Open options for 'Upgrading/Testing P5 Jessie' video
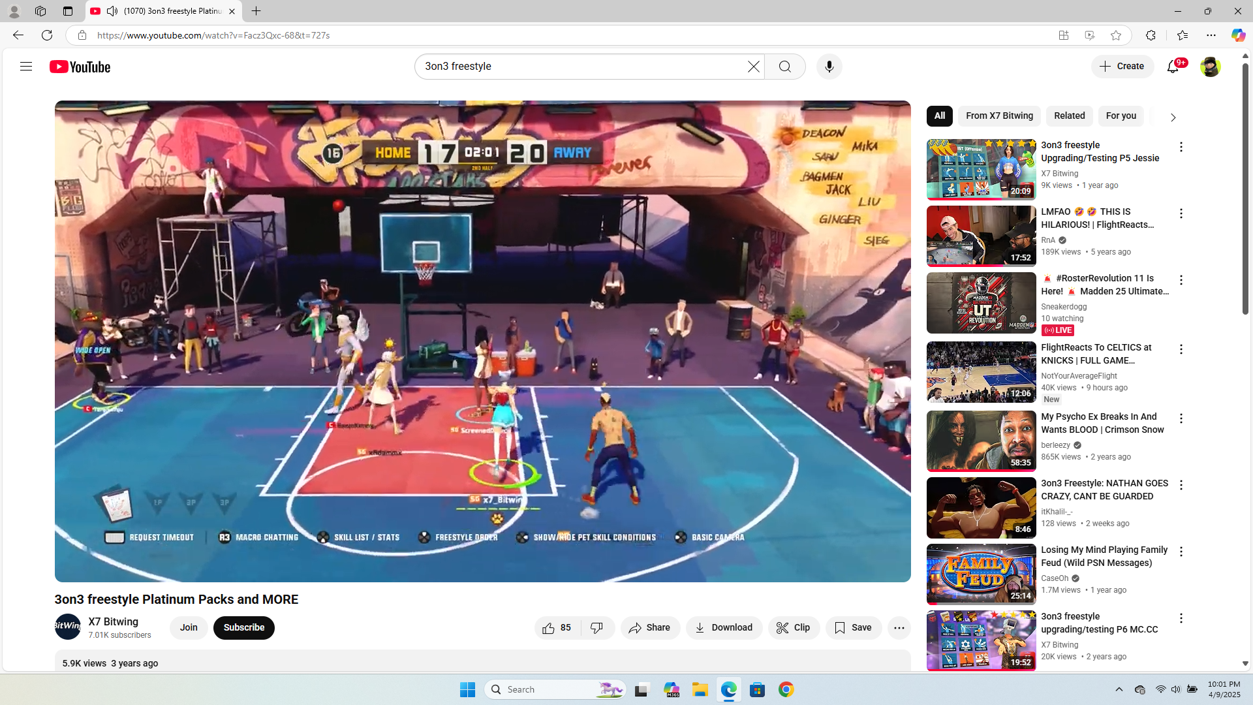Image resolution: width=1253 pixels, height=705 pixels. click(1181, 147)
